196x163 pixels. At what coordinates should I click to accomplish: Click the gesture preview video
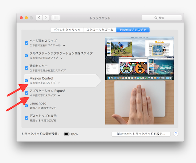[x=140, y=80]
